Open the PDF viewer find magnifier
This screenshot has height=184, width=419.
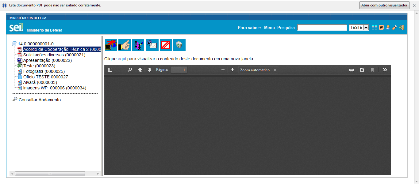point(130,70)
